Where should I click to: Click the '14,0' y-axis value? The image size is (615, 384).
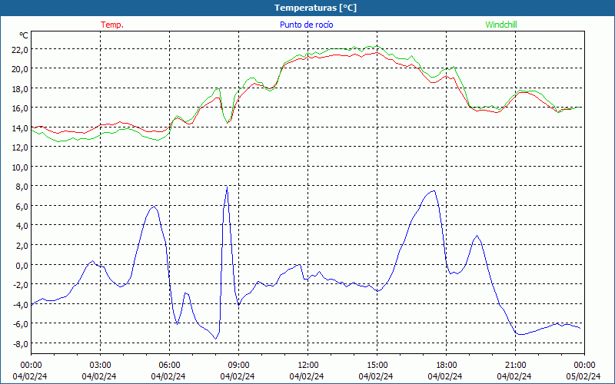coord(20,127)
